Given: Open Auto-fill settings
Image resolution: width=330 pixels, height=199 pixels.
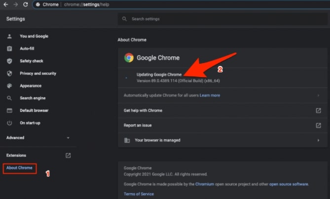Looking at the screenshot, I should point(27,49).
